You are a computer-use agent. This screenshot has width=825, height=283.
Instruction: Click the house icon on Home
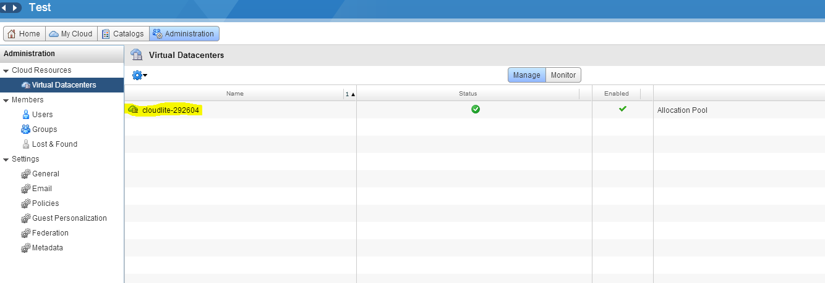click(x=11, y=34)
